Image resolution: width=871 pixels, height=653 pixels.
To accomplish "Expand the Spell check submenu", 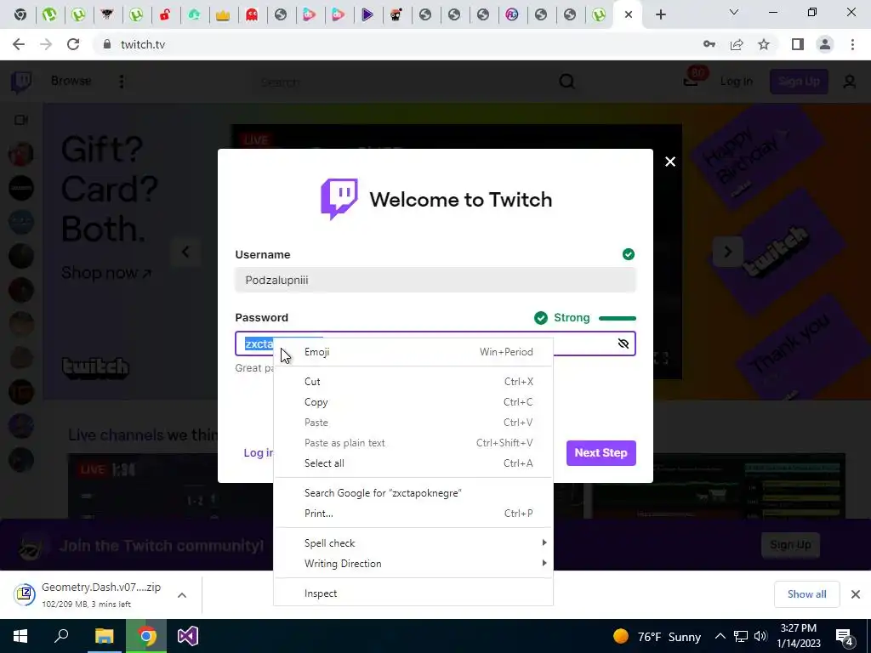I will [x=413, y=542].
